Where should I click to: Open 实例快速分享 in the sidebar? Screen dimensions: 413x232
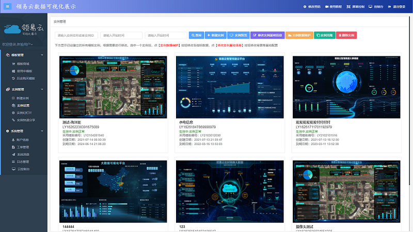[x=23, y=120]
